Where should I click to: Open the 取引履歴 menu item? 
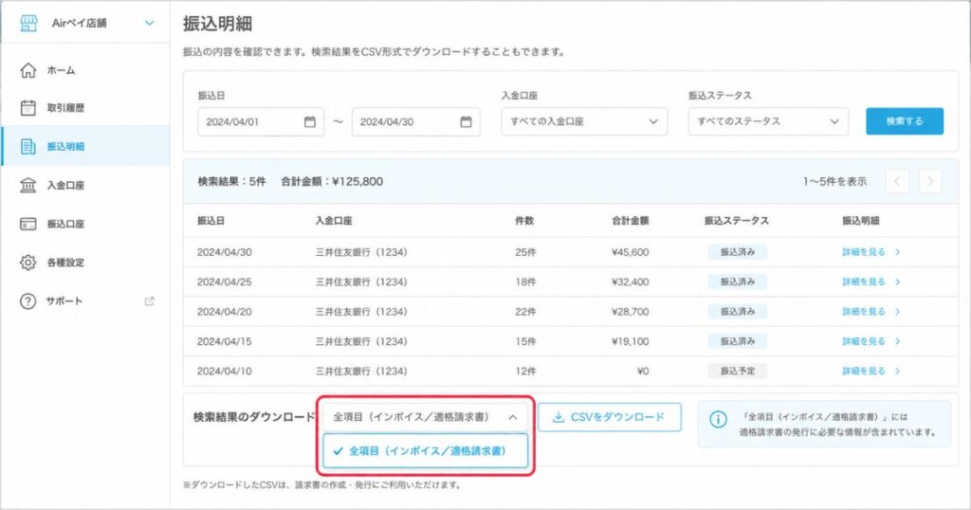click(x=85, y=108)
